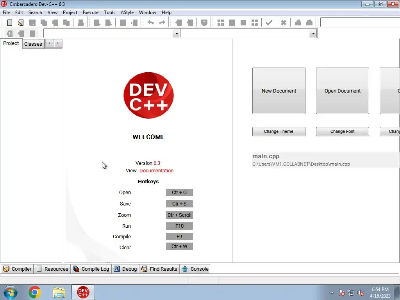Open the Resources bottom tab
Image resolution: width=400 pixels, height=300 pixels.
tap(53, 269)
